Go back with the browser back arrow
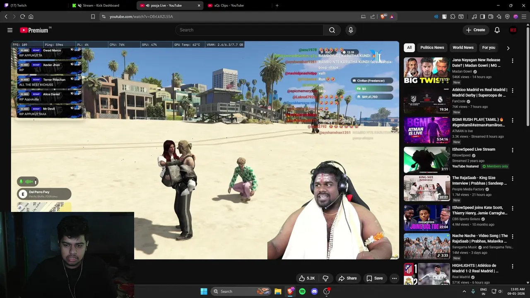The height and width of the screenshot is (298, 530). click(6, 17)
